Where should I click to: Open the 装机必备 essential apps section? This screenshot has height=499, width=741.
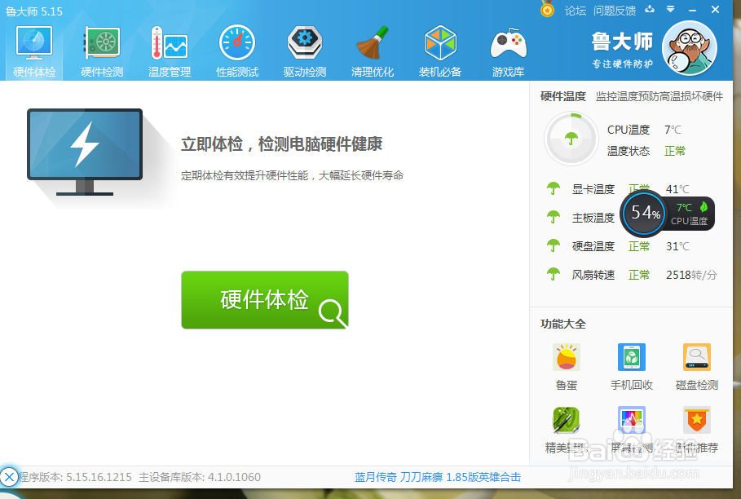coord(439,49)
